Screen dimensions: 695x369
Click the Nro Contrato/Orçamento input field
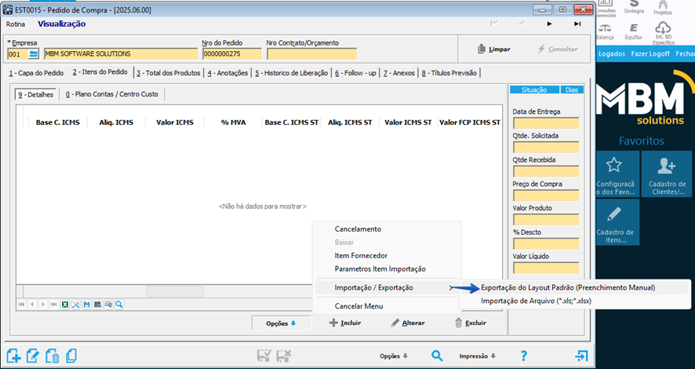click(x=311, y=54)
